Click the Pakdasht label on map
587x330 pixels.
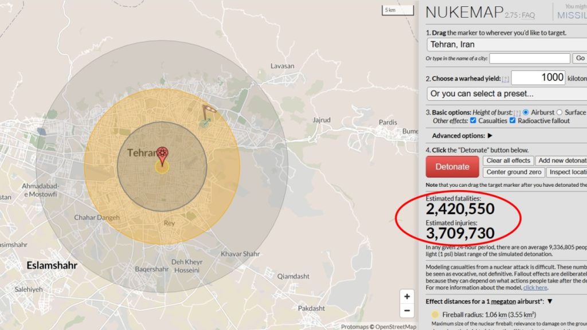click(311, 308)
